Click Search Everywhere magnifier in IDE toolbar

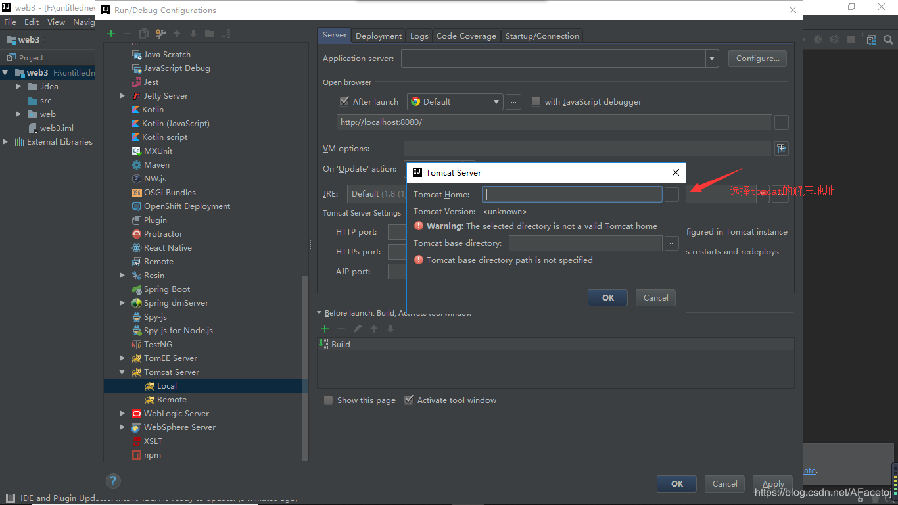point(889,39)
